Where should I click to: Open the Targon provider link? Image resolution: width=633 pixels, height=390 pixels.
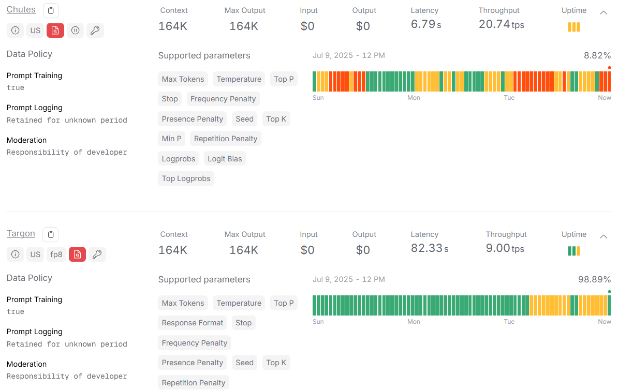(21, 233)
